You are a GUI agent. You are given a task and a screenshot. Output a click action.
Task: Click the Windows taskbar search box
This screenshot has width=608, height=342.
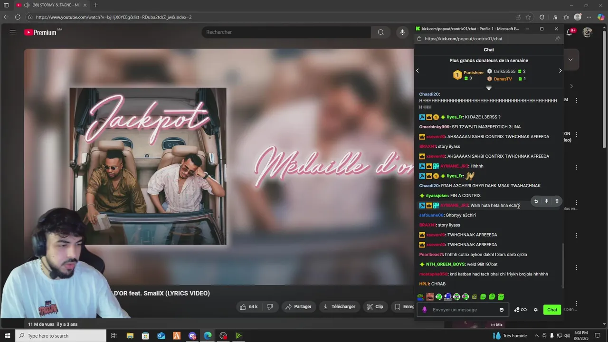(x=60, y=336)
